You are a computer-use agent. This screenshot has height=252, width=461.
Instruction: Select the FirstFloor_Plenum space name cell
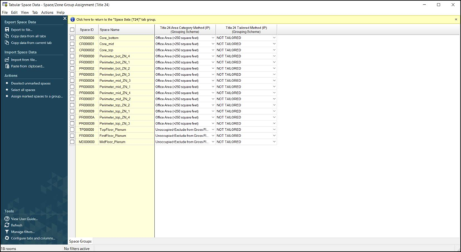(126, 136)
